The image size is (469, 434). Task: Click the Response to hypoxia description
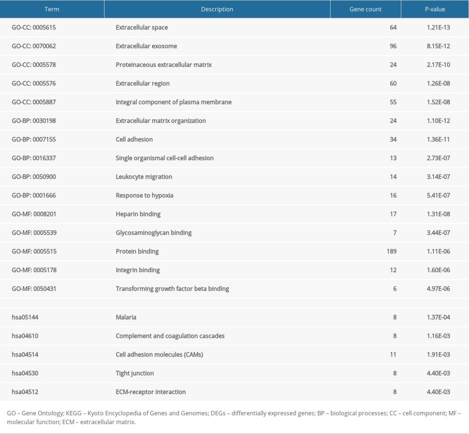pos(144,195)
